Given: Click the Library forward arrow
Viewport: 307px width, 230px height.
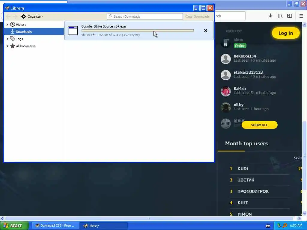Looking at the screenshot, I should 15,16.
